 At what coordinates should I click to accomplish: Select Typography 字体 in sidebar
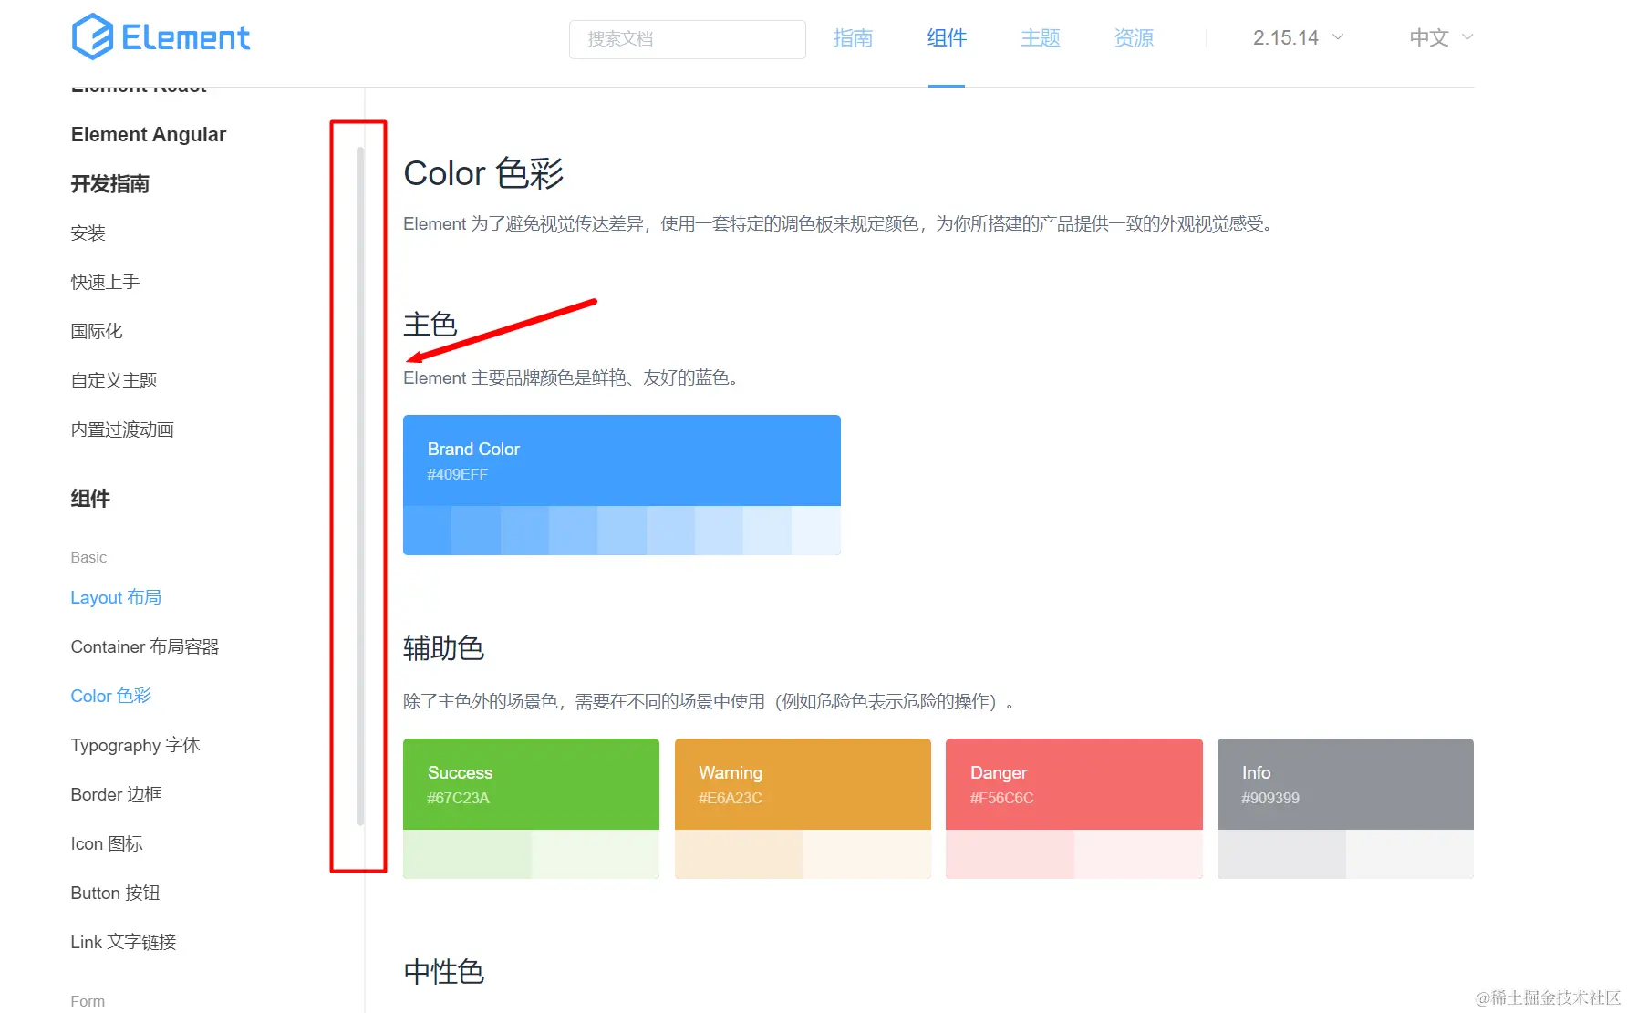click(x=135, y=745)
